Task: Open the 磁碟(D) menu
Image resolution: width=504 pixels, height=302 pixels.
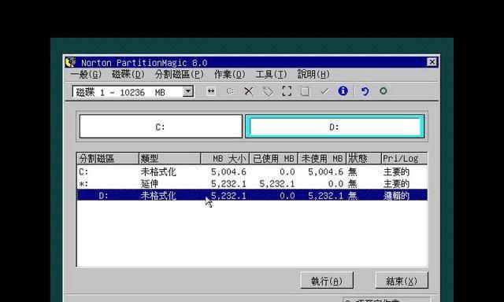Action: point(128,75)
